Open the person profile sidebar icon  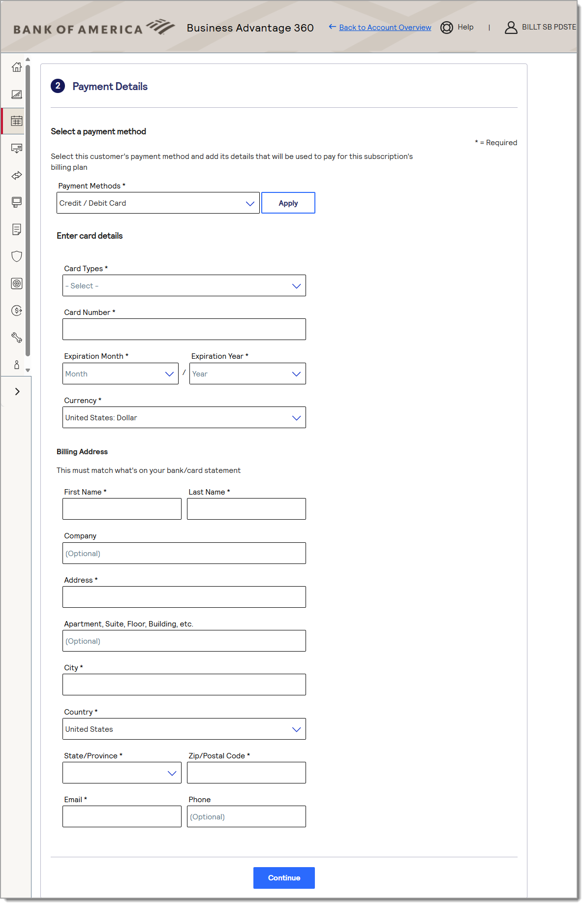coord(17,365)
